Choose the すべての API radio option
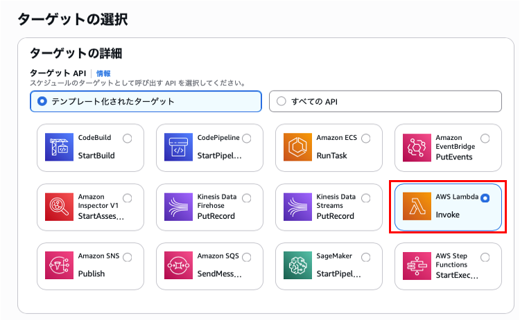 (385, 101)
